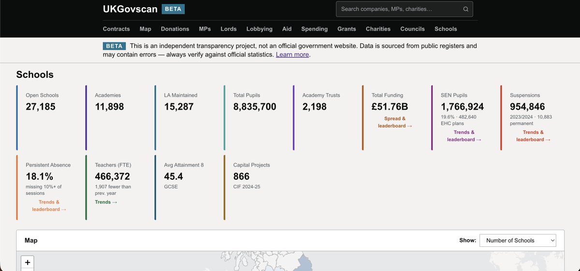Open the Councils nav item
Image resolution: width=580 pixels, height=271 pixels.
(413, 29)
